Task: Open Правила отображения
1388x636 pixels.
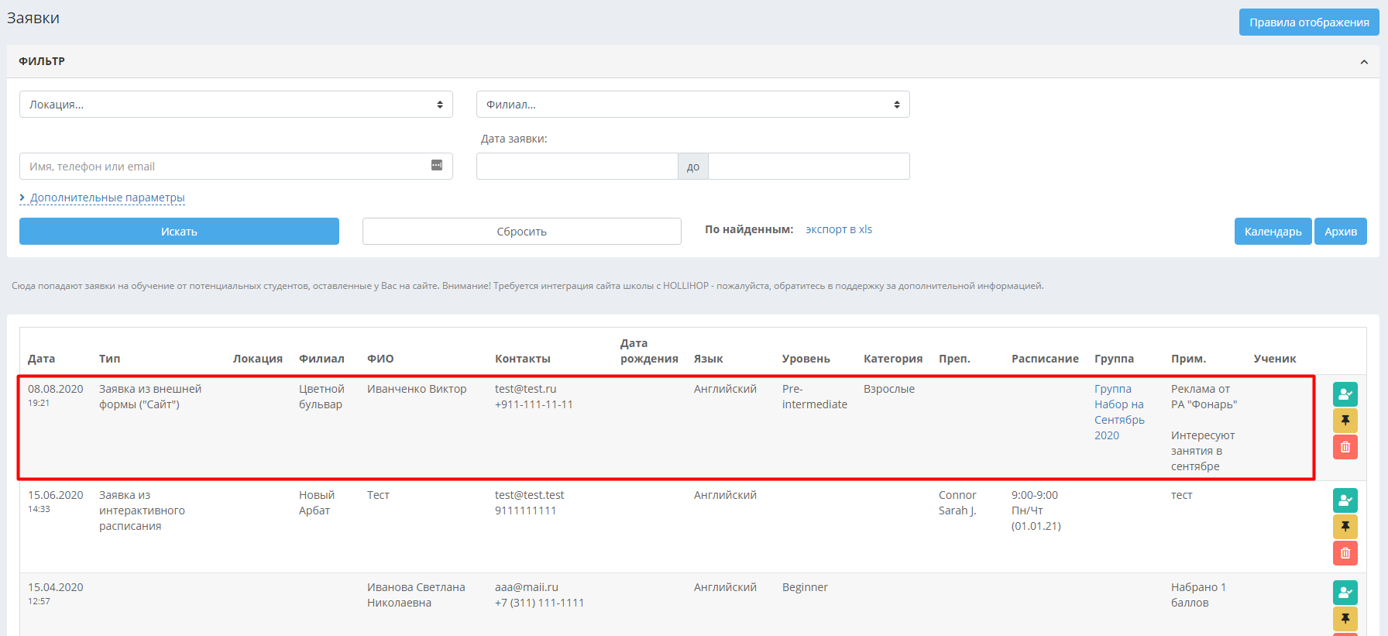Action: (1309, 22)
